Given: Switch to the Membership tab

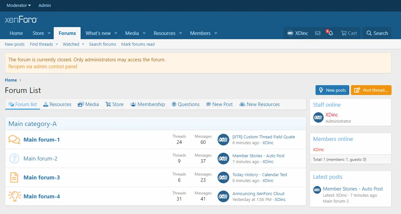Looking at the screenshot, I should (x=147, y=104).
